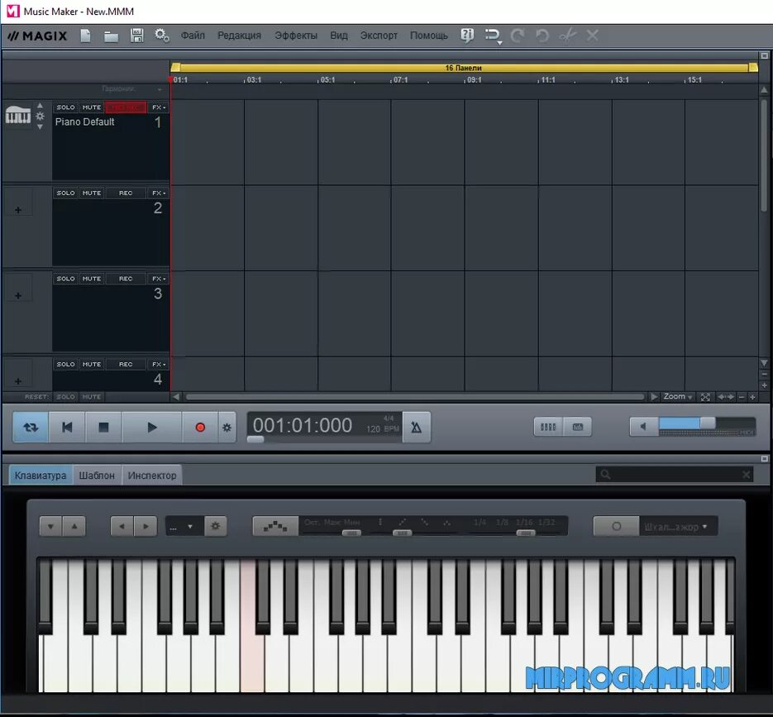Open the FX dropdown on track 2
The width and height of the screenshot is (773, 717).
(x=158, y=194)
